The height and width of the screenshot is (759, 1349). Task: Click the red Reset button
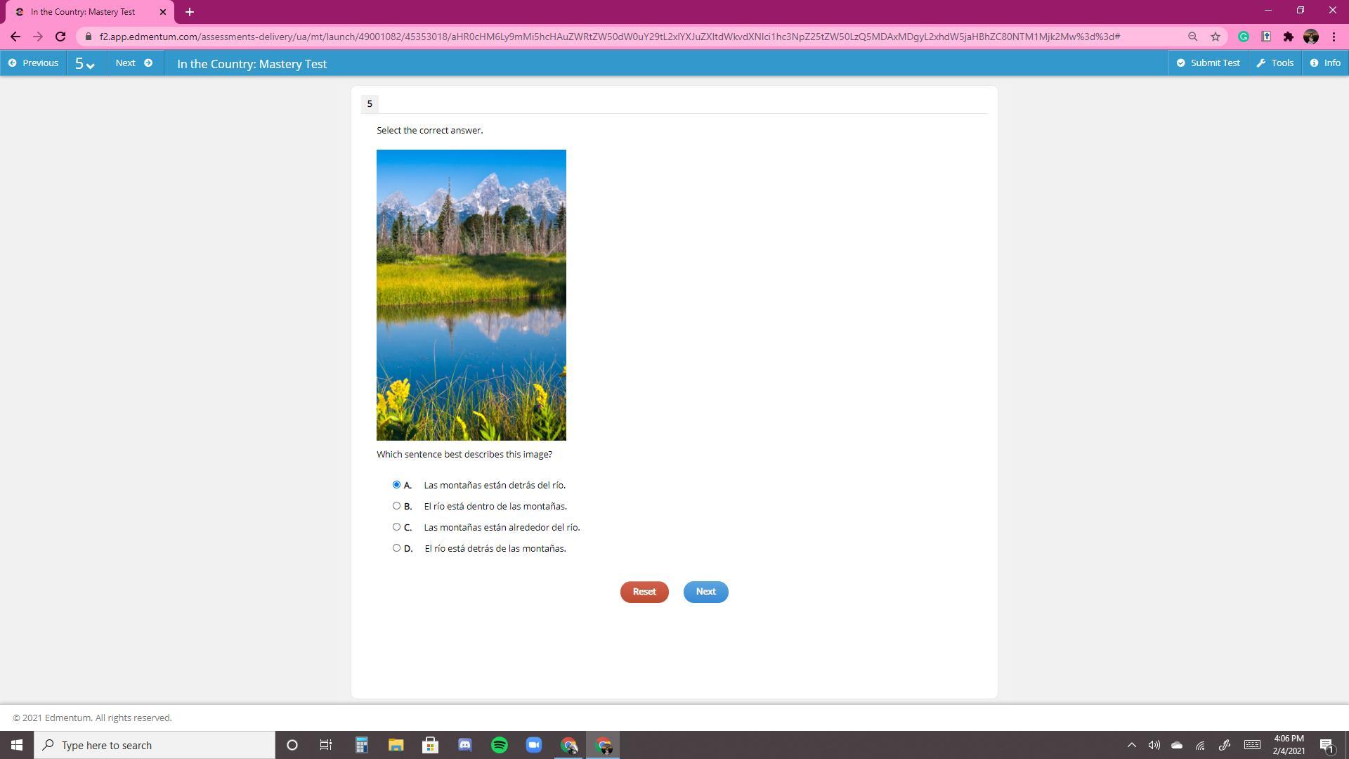644,592
